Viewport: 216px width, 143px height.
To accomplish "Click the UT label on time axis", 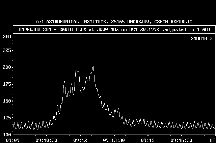I will pyautogui.click(x=212, y=140).
